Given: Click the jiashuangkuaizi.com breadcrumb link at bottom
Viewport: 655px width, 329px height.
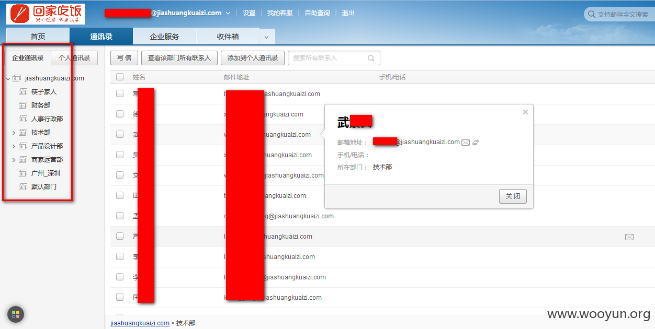Looking at the screenshot, I should click(140, 323).
